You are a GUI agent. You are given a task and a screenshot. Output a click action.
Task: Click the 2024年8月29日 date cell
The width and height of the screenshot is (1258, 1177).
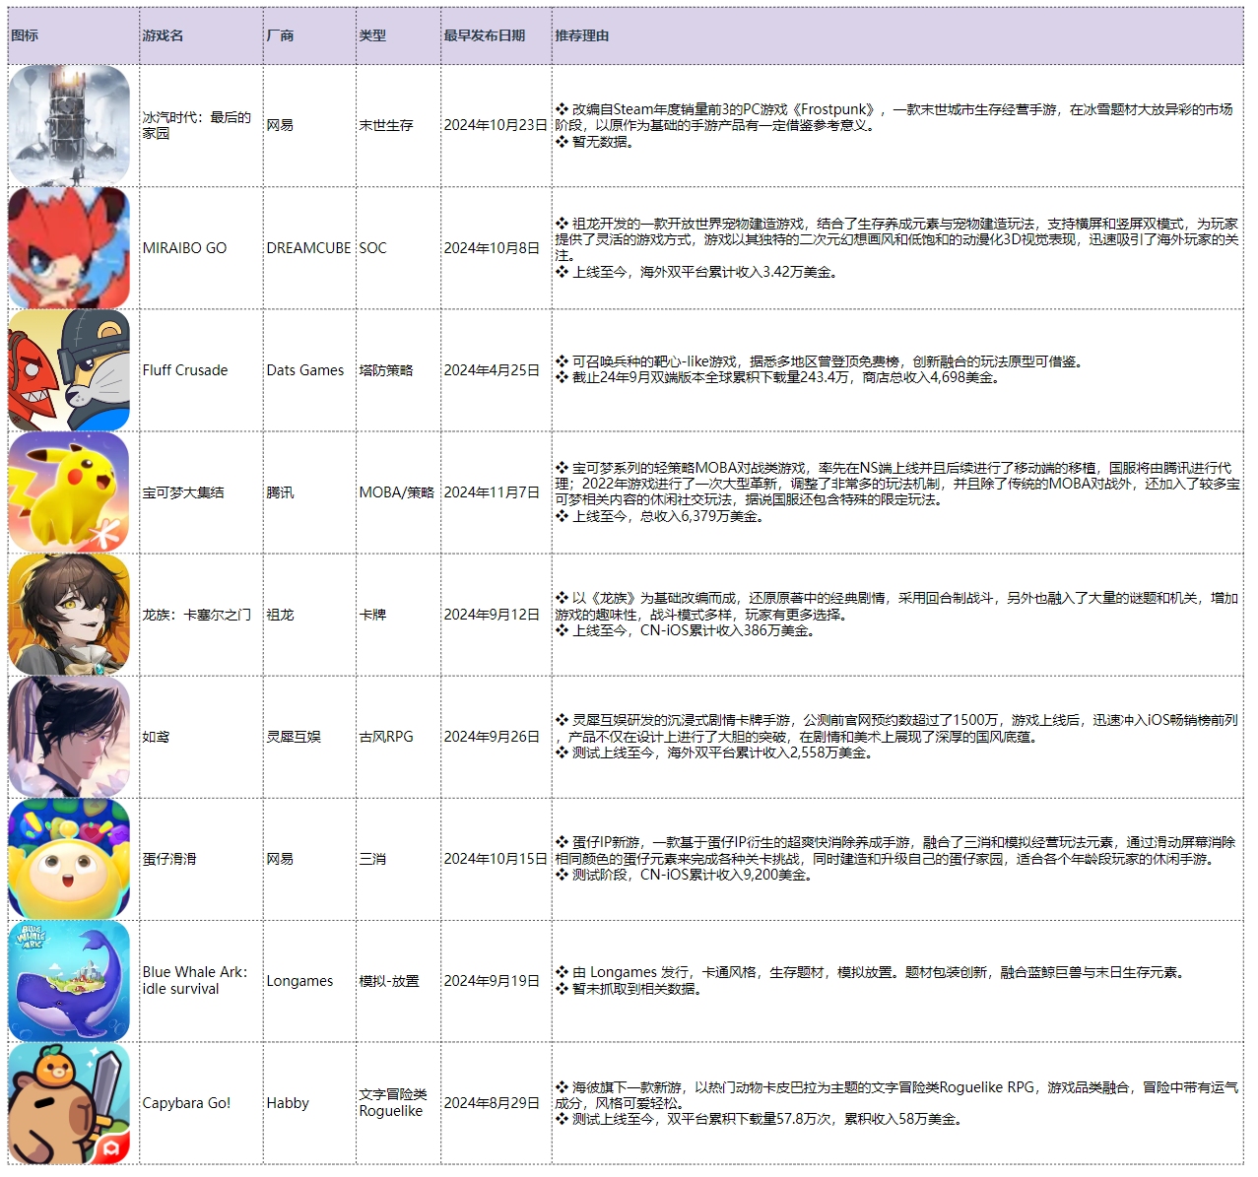tap(492, 1103)
